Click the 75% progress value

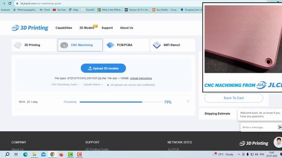pyautogui.click(x=168, y=102)
